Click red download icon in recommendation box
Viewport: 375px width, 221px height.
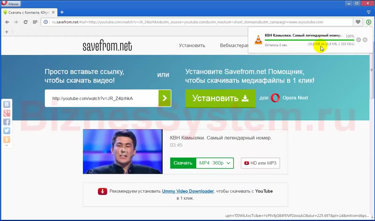pyautogui.click(x=102, y=191)
